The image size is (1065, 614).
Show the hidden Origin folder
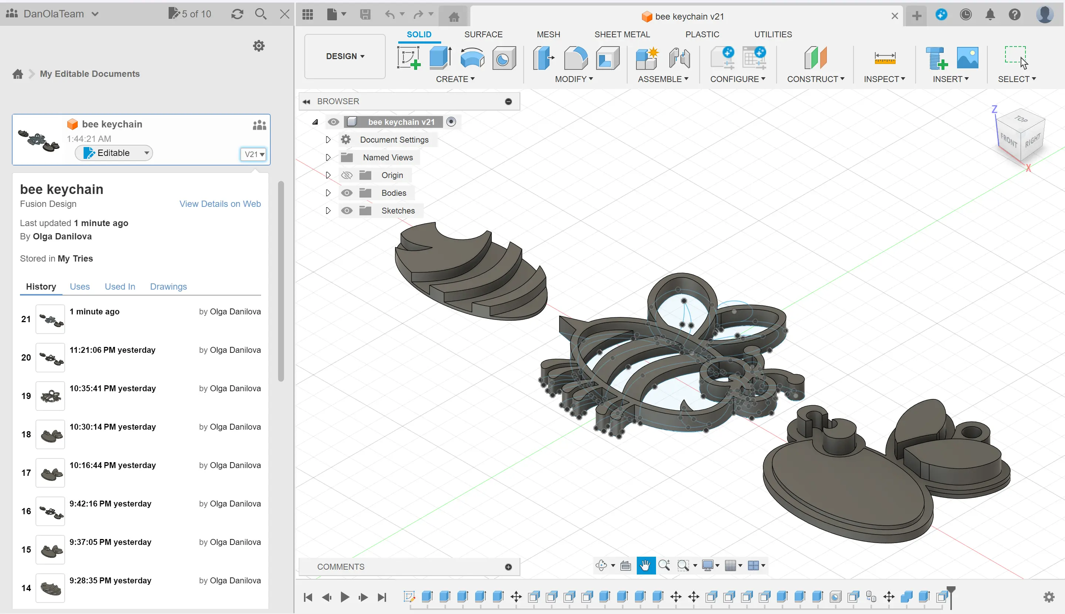pos(346,175)
